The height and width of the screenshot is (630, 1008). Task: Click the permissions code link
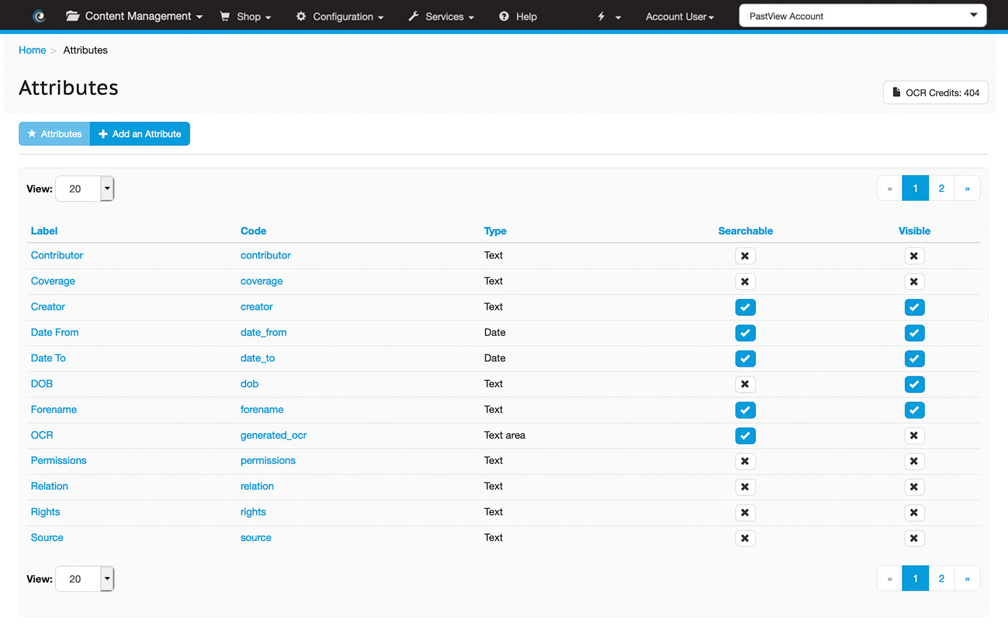point(268,460)
